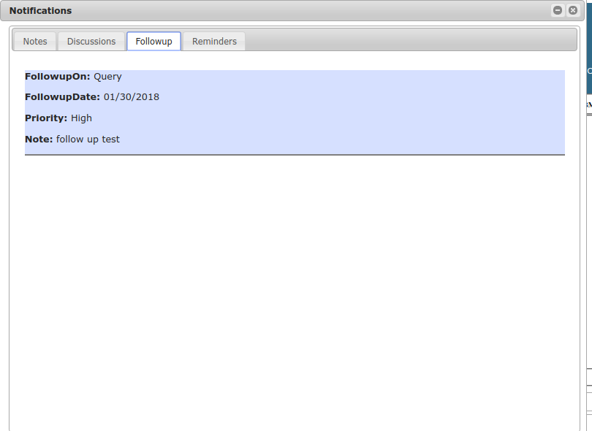Click the FollowupOn label
This screenshot has width=592, height=431.
click(57, 77)
